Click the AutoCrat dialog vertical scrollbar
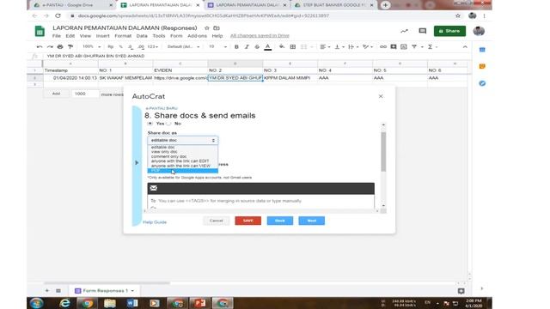 383,152
